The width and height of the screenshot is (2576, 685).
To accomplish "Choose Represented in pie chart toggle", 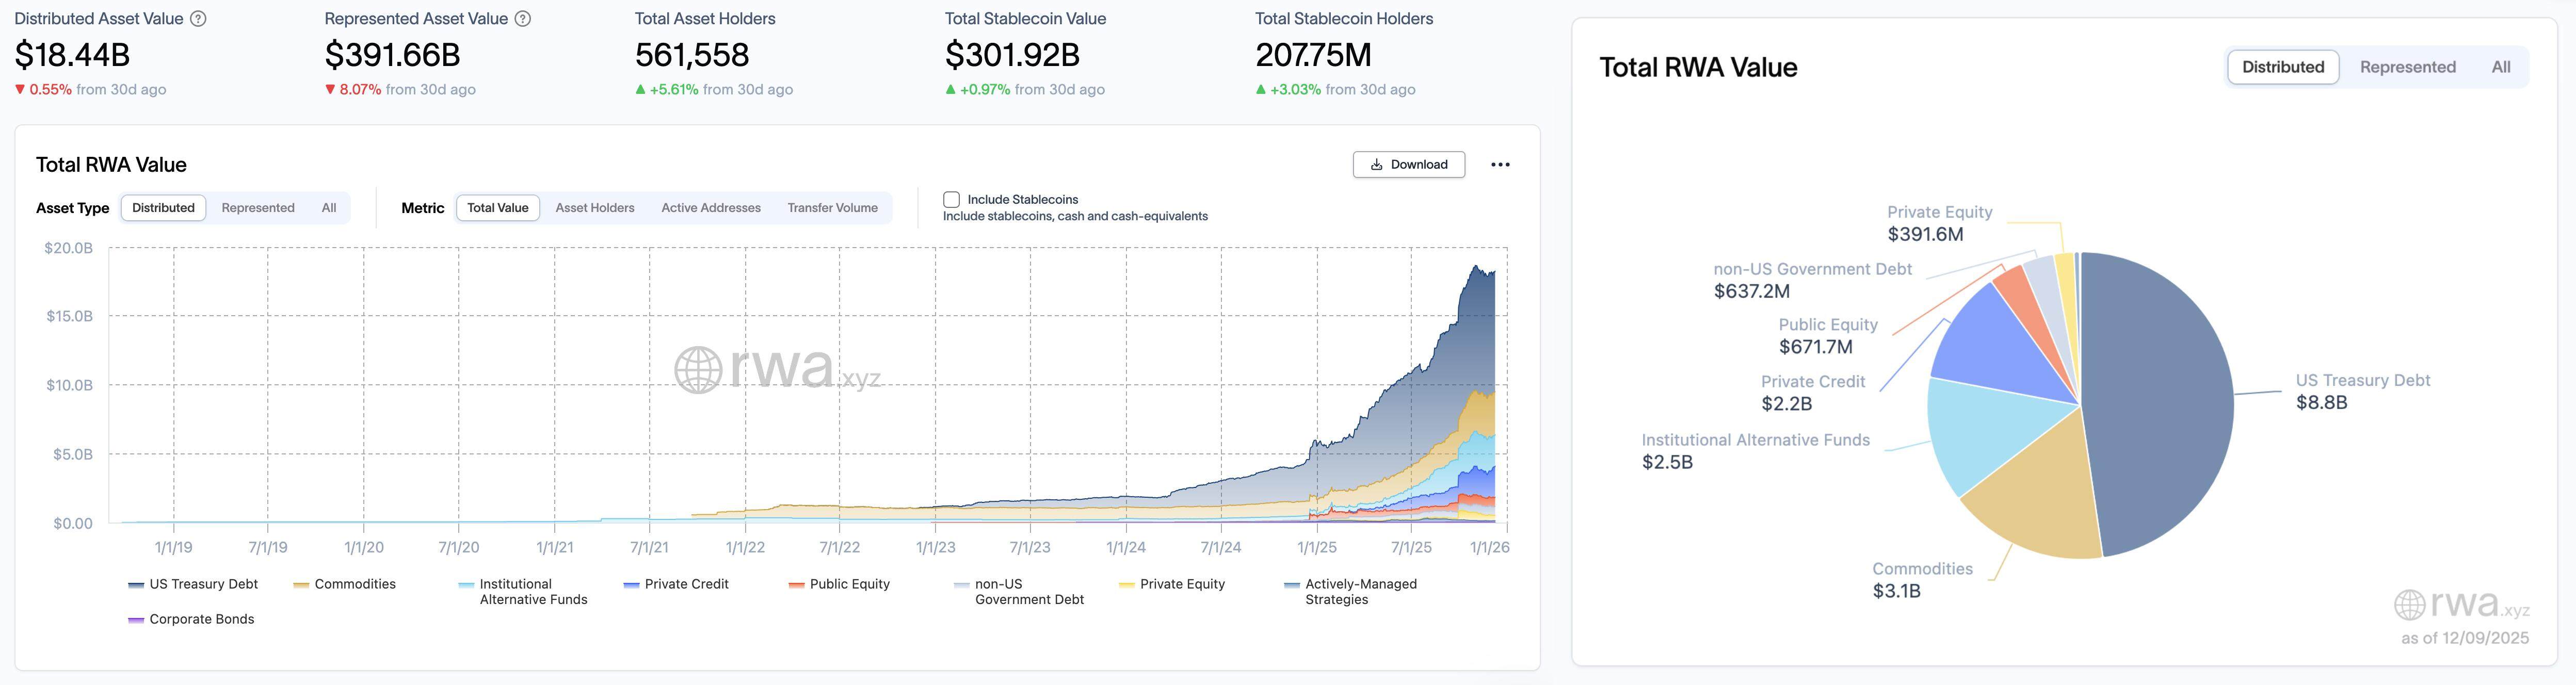I will [2407, 67].
